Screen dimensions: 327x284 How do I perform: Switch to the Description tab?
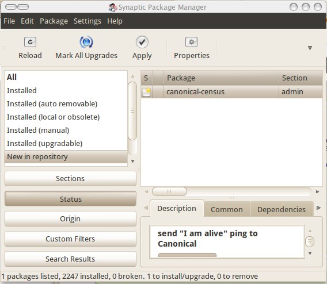177,209
